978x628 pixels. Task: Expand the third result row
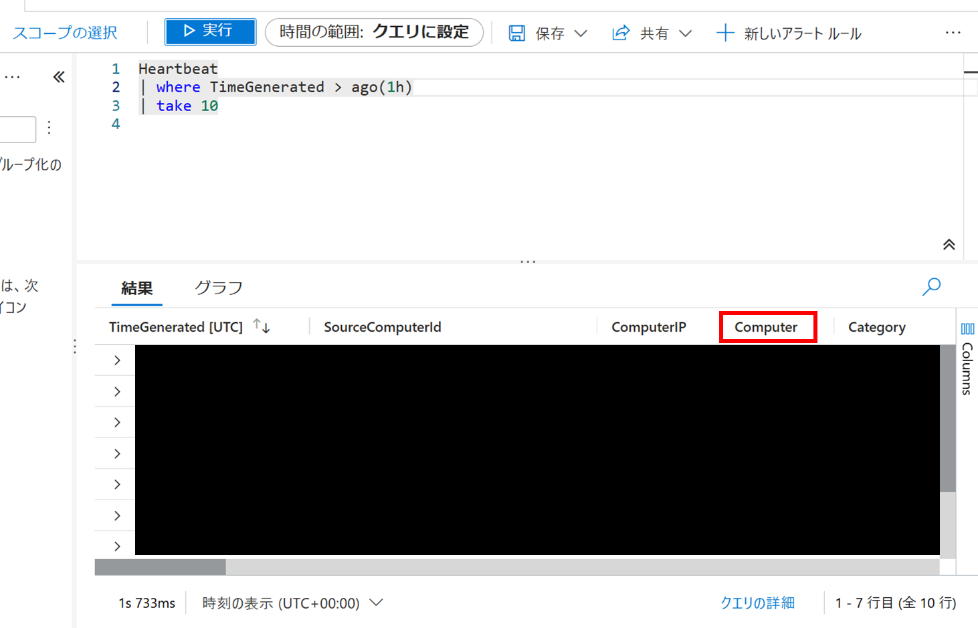click(x=117, y=423)
